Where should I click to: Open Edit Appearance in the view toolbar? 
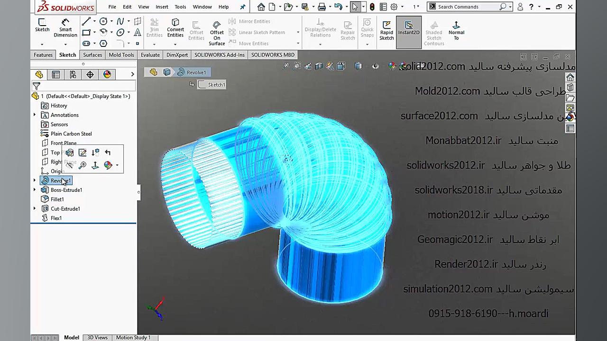pos(392,66)
